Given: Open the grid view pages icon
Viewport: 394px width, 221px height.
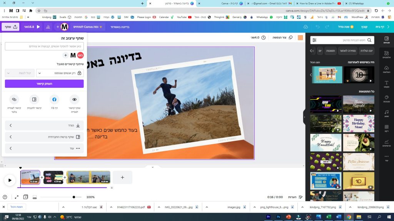Looking at the screenshot, I should (x=26, y=197).
